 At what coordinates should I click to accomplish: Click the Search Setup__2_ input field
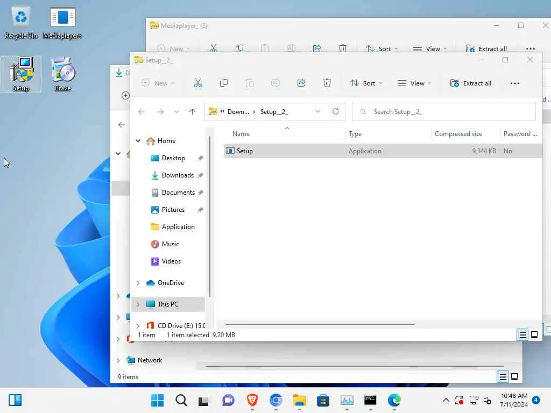444,112
